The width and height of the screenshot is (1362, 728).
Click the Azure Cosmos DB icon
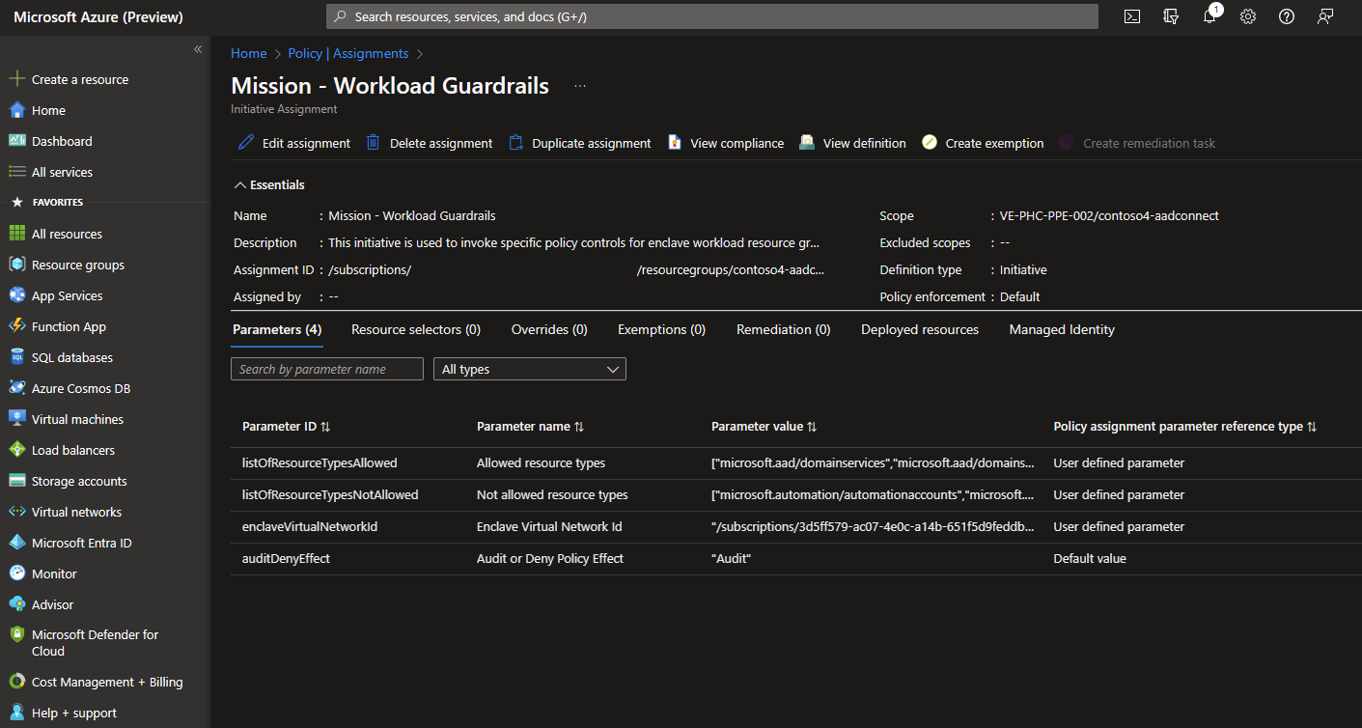pyautogui.click(x=16, y=388)
